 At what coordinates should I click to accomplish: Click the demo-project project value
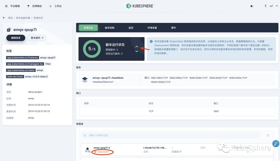point(35,92)
